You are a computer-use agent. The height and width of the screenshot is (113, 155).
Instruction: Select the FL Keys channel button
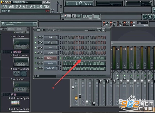point(50,58)
